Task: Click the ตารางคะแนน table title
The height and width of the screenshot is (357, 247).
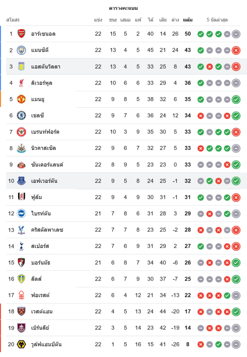Action: pyautogui.click(x=123, y=8)
